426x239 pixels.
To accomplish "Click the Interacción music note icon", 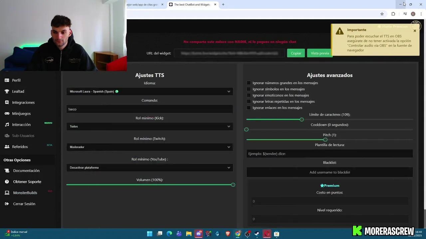I will coord(7,124).
